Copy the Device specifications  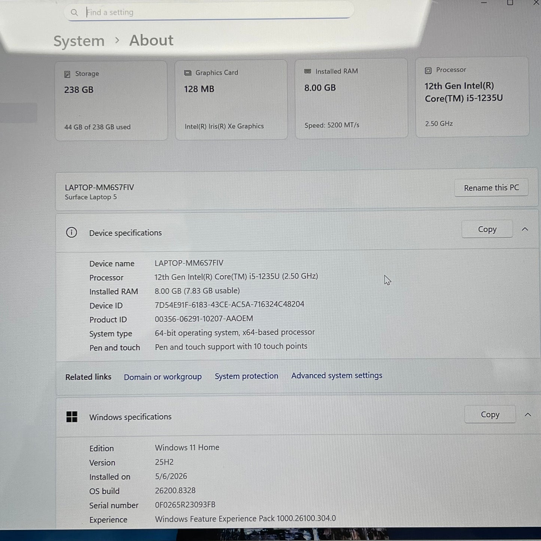click(487, 229)
